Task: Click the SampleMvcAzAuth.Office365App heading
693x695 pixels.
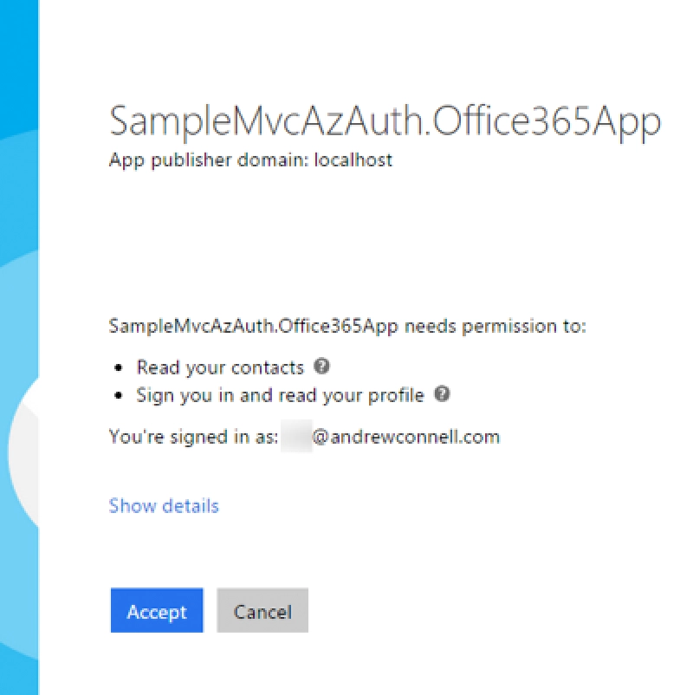Action: (385, 121)
